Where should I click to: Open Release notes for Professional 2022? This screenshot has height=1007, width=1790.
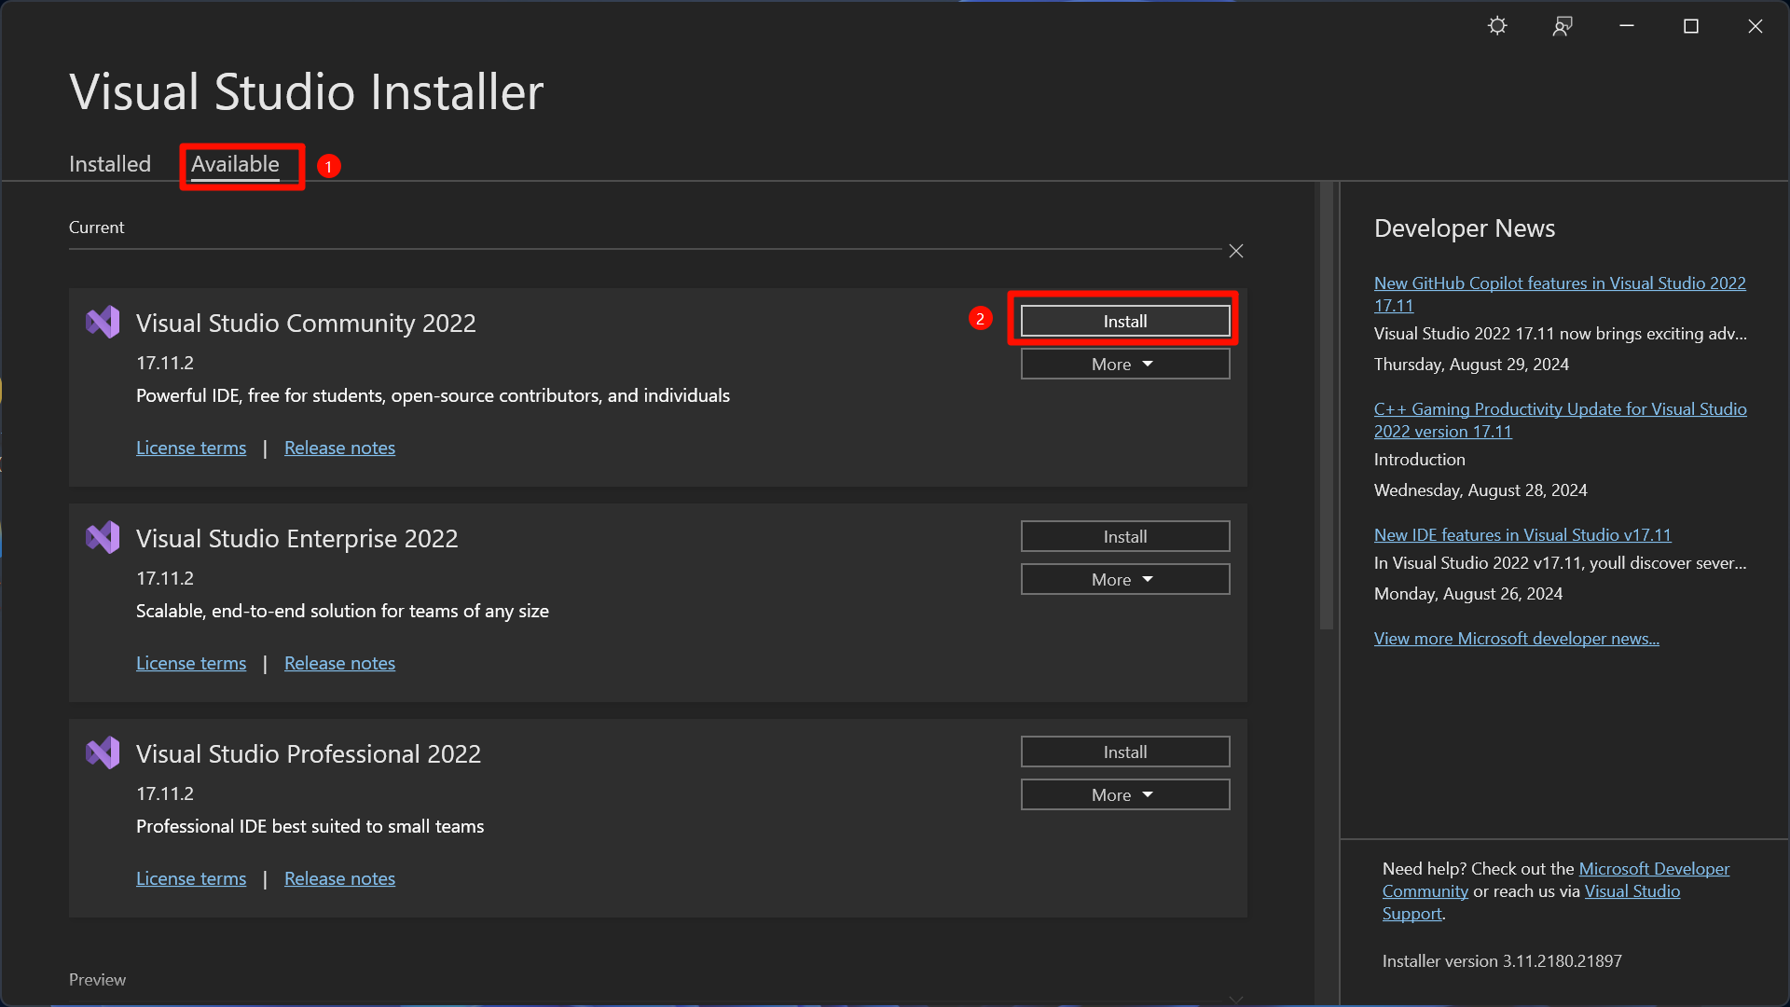(339, 878)
